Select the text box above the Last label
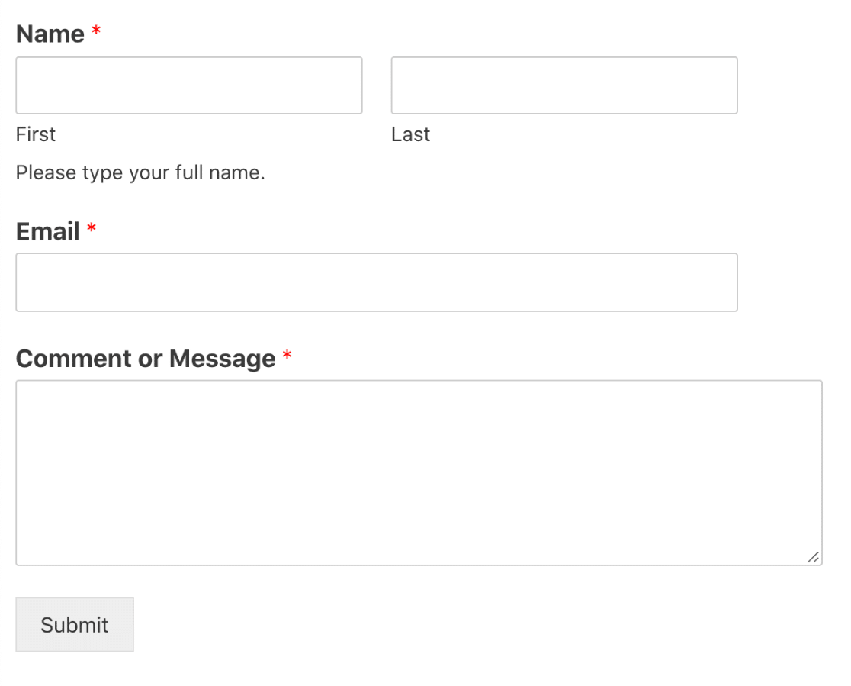851x686 pixels. (564, 85)
